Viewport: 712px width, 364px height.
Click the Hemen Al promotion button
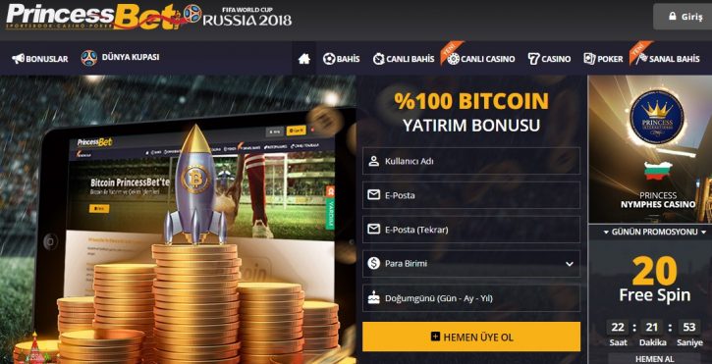coord(654,358)
